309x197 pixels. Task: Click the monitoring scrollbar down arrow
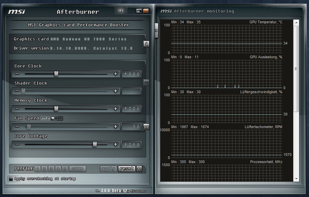(296, 179)
